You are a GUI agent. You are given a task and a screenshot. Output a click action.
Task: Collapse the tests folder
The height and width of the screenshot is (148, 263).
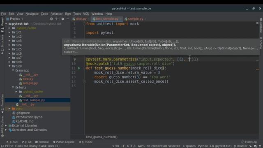(x=13, y=88)
